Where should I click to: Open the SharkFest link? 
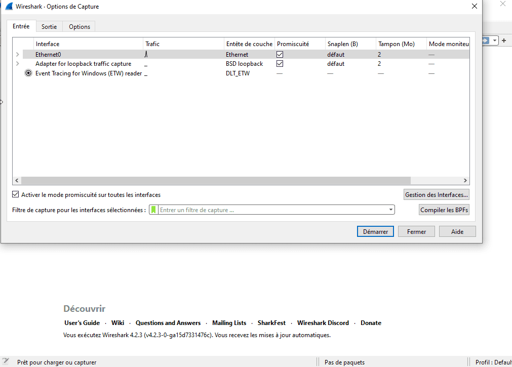271,322
